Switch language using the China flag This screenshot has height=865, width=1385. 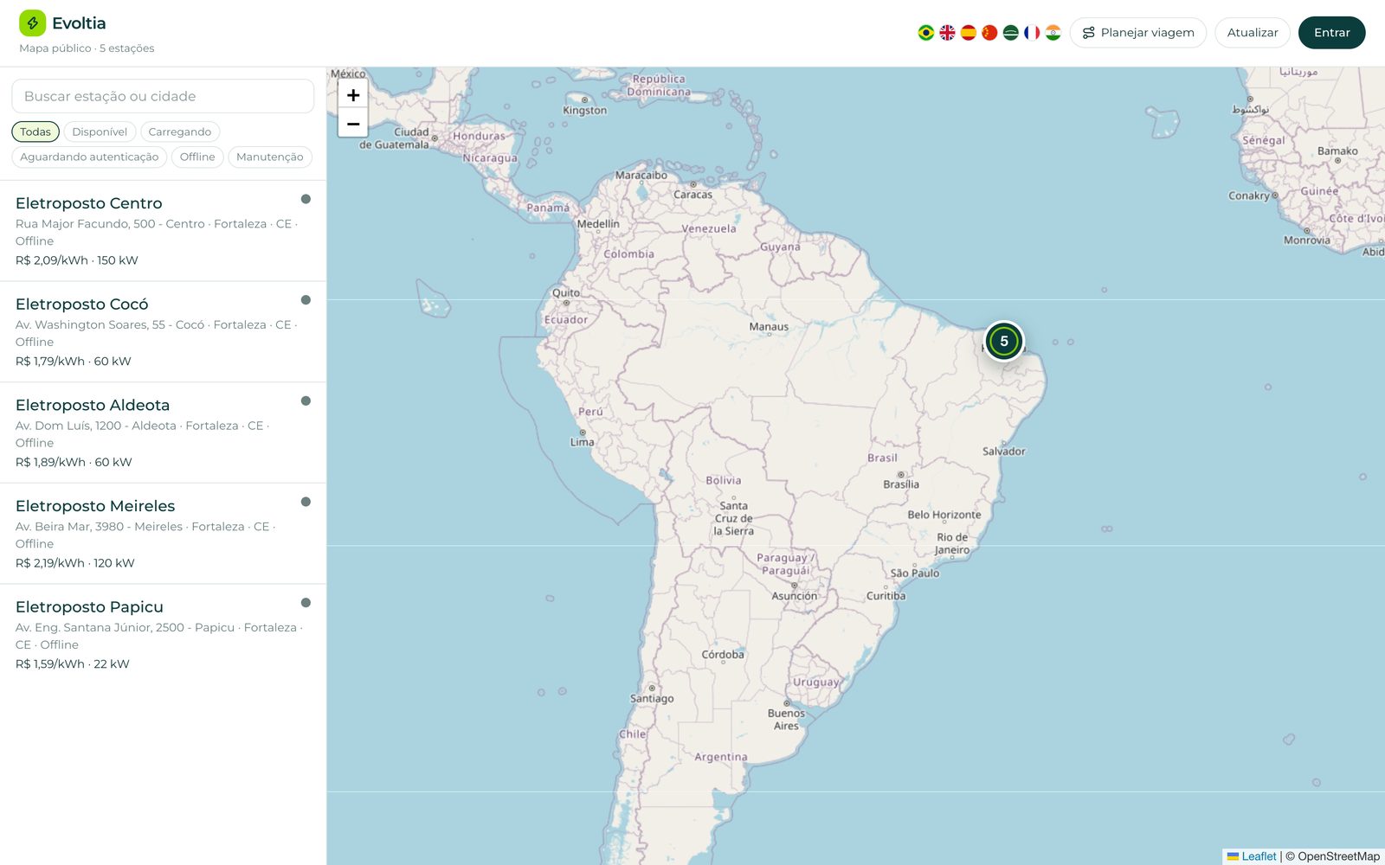click(x=989, y=33)
